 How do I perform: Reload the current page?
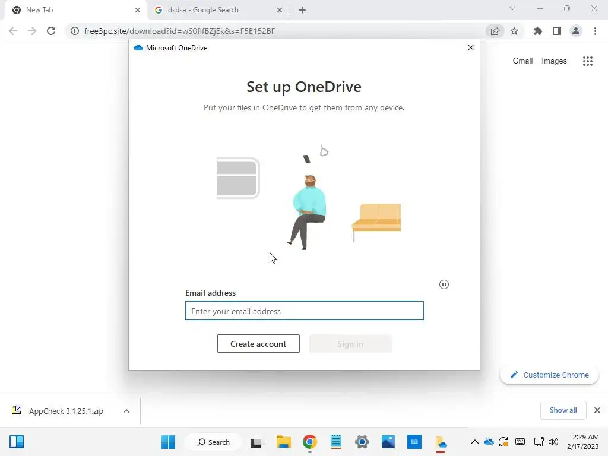(51, 31)
